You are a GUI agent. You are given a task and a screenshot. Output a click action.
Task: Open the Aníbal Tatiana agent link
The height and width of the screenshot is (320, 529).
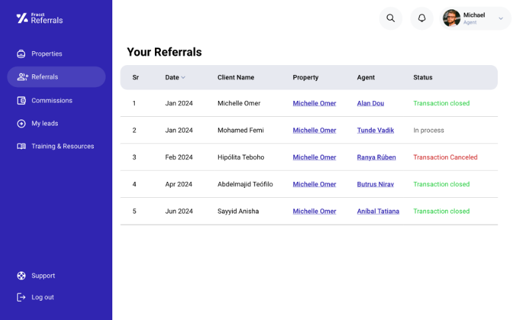[x=378, y=211]
